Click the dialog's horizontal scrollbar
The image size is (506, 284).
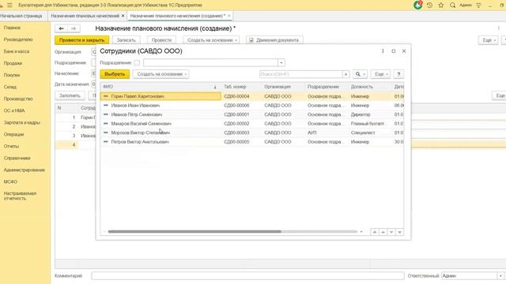pyautogui.click(x=194, y=231)
